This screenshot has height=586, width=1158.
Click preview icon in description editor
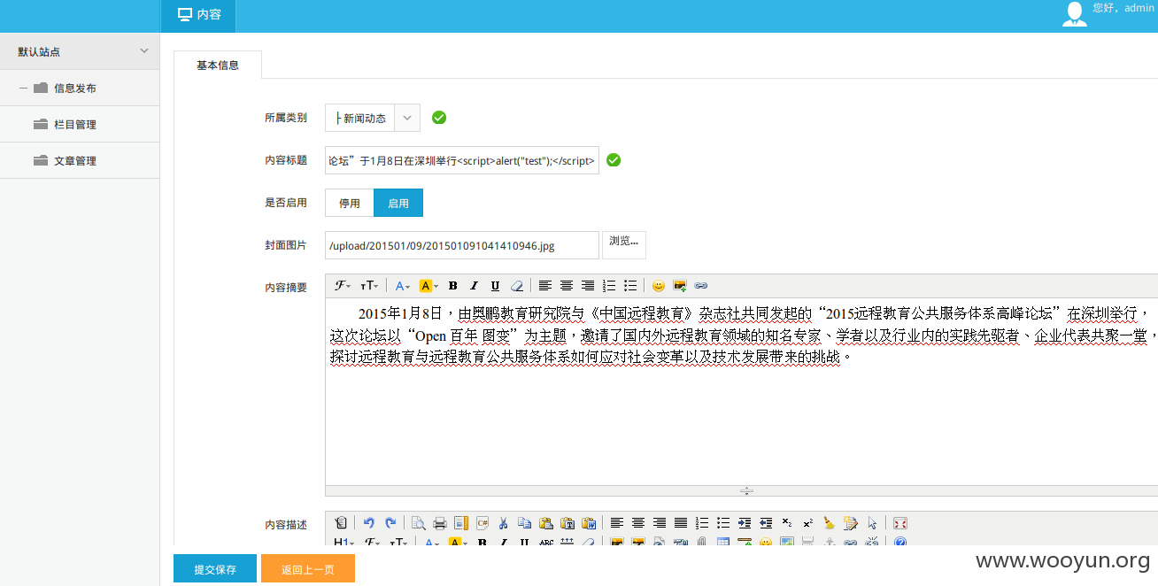pyautogui.click(x=419, y=523)
